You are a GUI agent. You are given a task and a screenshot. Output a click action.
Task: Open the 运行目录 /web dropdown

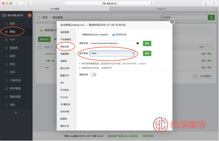tap(112, 53)
